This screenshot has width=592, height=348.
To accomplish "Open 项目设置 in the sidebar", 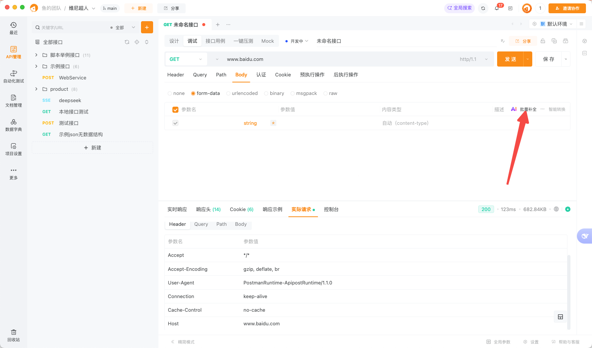I will (x=14, y=149).
